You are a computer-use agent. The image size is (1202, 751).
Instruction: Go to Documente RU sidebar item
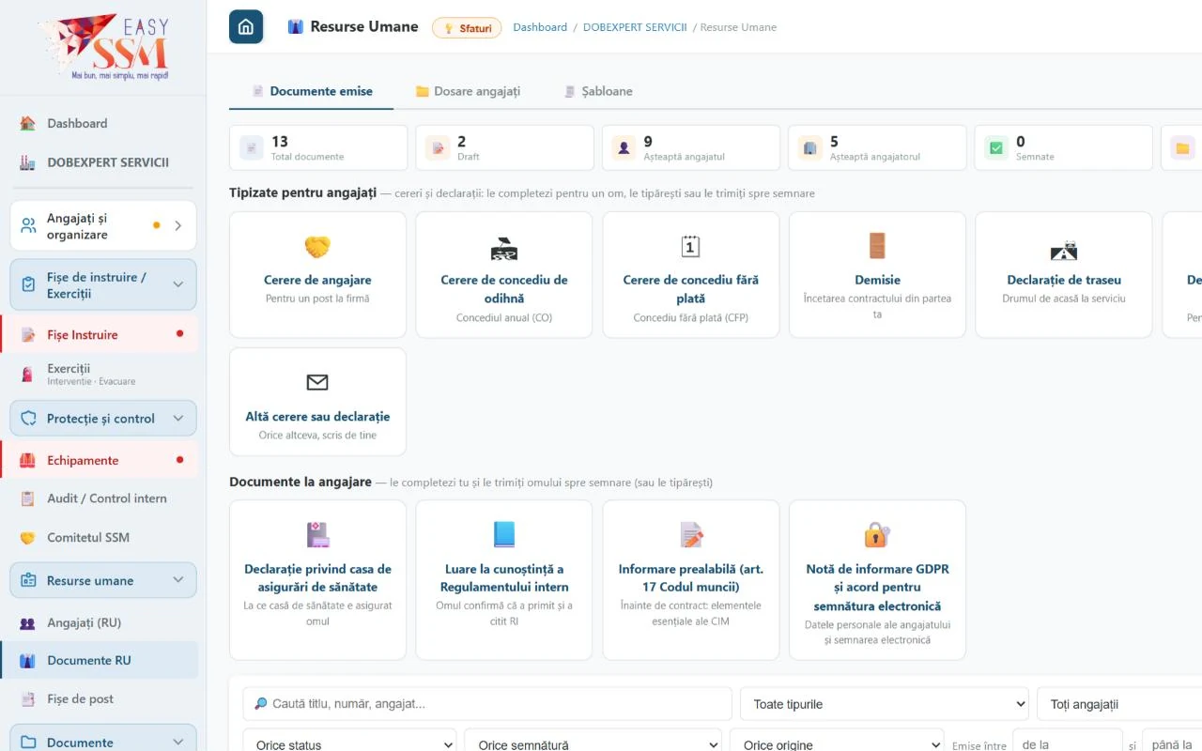[x=100, y=660]
